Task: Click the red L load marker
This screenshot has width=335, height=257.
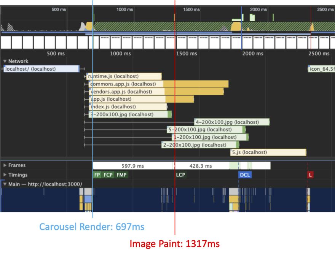Action: [310, 175]
